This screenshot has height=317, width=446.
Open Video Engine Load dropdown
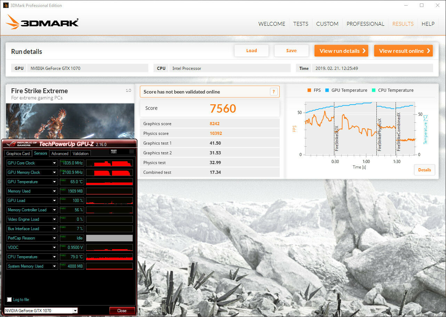55,219
